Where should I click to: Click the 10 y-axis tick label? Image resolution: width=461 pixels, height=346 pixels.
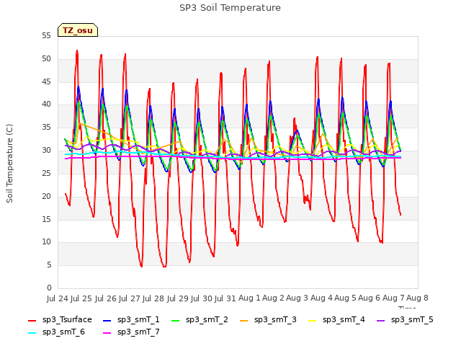pyautogui.click(x=46, y=242)
